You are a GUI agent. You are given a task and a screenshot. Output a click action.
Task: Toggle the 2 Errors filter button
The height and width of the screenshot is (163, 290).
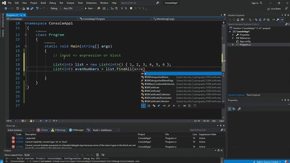point(43,130)
